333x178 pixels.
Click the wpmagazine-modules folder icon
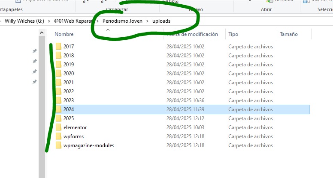(58, 145)
